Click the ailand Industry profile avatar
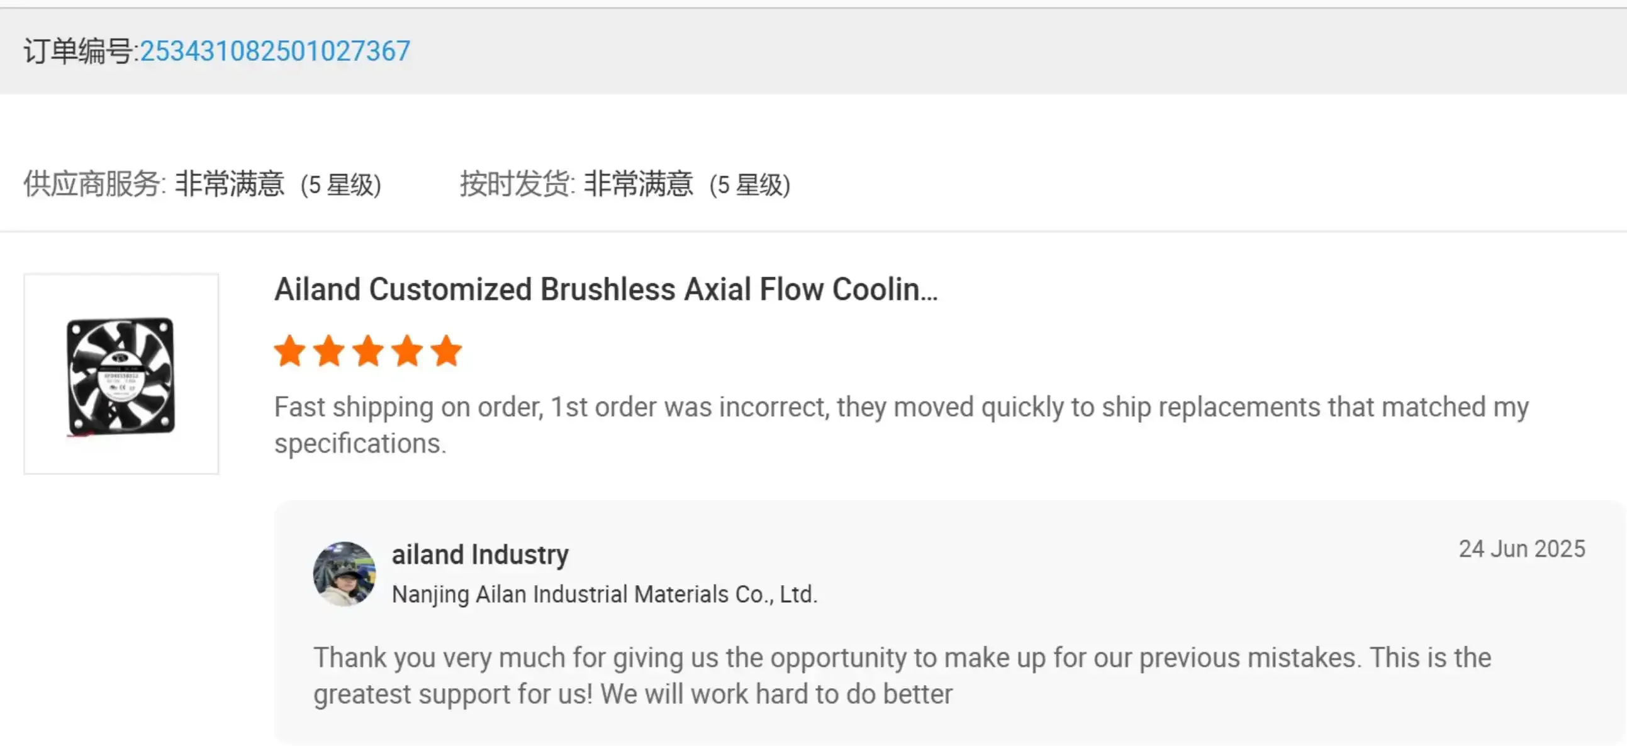This screenshot has height=746, width=1627. [x=344, y=574]
